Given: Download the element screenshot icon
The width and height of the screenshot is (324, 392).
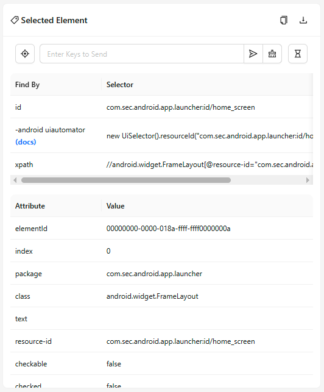Looking at the screenshot, I should pos(303,20).
